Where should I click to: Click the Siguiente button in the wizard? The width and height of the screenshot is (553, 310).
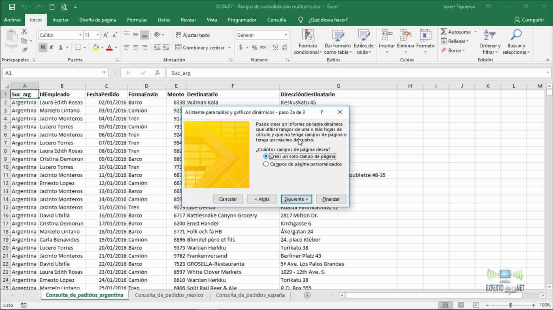296,199
